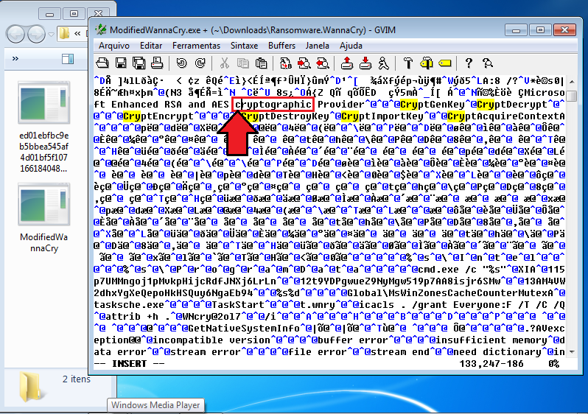Click 'WNcry@2ol7' string in buffer

tap(211, 317)
